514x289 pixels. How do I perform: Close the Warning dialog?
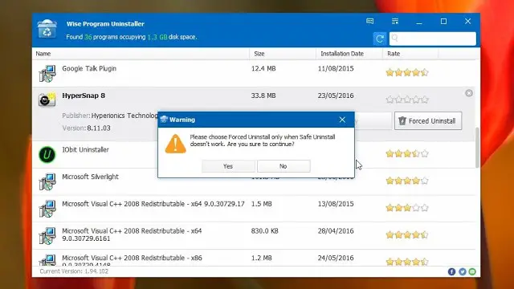point(342,120)
